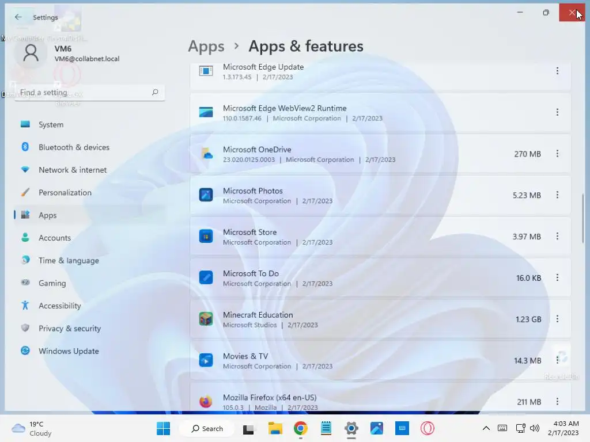Open Task View from the taskbar

tap(248, 429)
